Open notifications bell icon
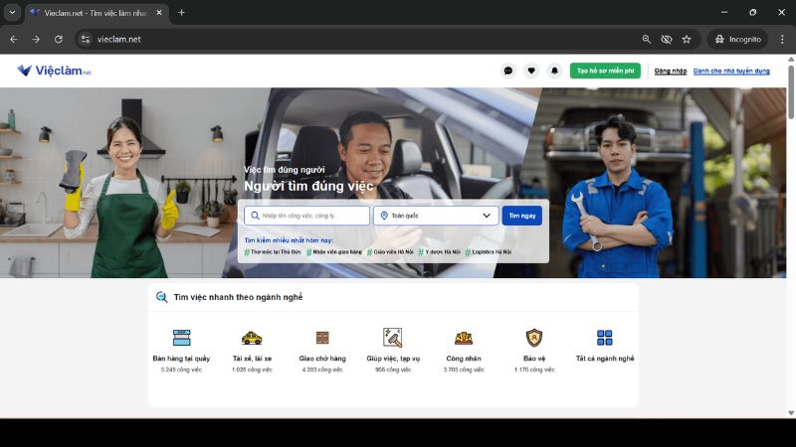Image resolution: width=796 pixels, height=447 pixels. [555, 71]
